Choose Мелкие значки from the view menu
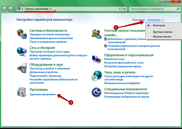 click(162, 37)
